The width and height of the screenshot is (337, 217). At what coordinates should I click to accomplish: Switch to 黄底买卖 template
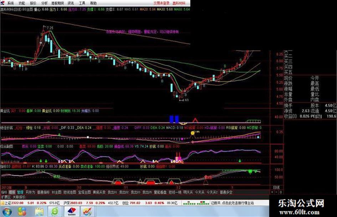pyautogui.click(x=99, y=192)
